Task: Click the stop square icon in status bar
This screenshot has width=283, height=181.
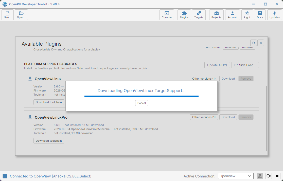Action: pos(277,176)
